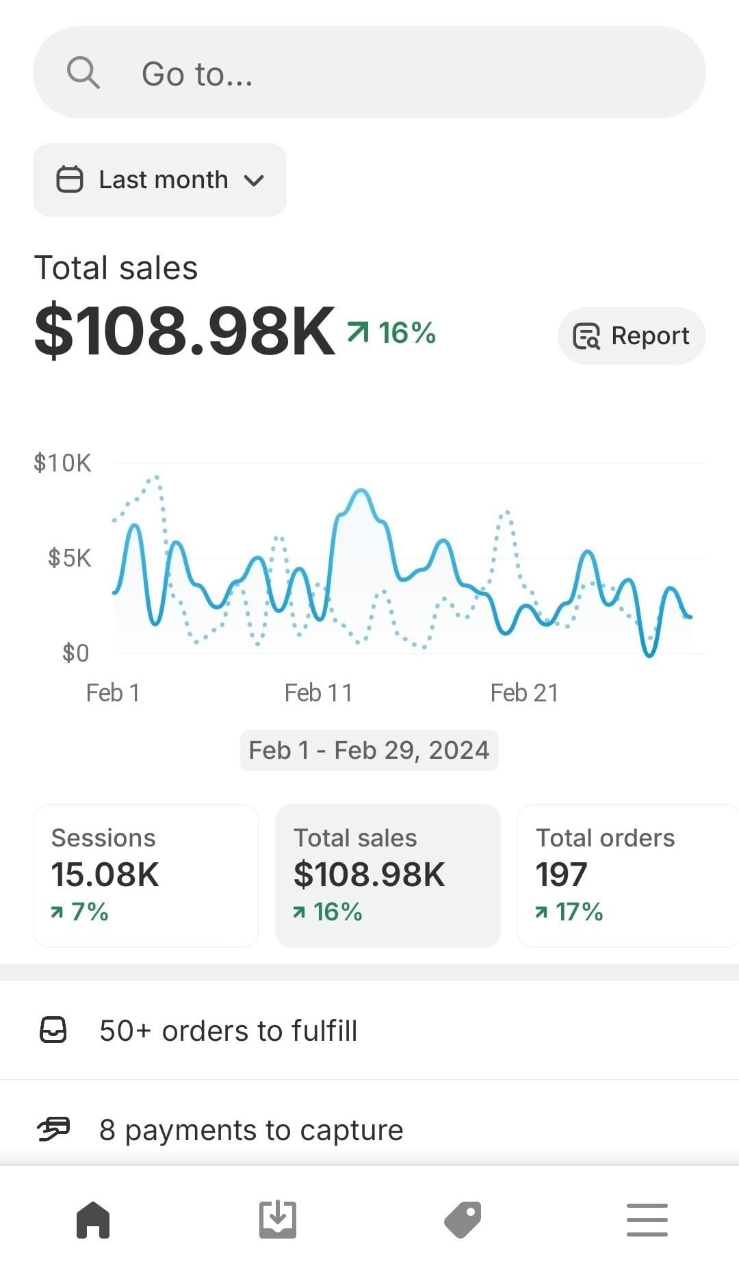
Task: Click the calendar icon beside Last month
Action: click(x=69, y=180)
